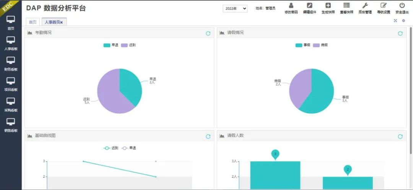Screen dimensions: 413x190
Task: Open 销售看板 sidebar monitor icon
Action: click(11, 122)
